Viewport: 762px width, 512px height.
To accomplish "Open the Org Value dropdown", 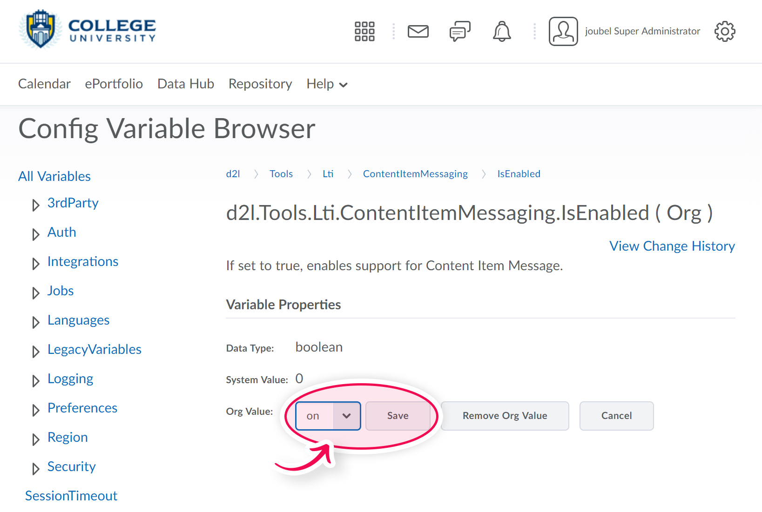I will click(328, 416).
